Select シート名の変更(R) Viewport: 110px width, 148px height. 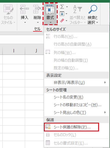pyautogui.click(x=76, y=97)
